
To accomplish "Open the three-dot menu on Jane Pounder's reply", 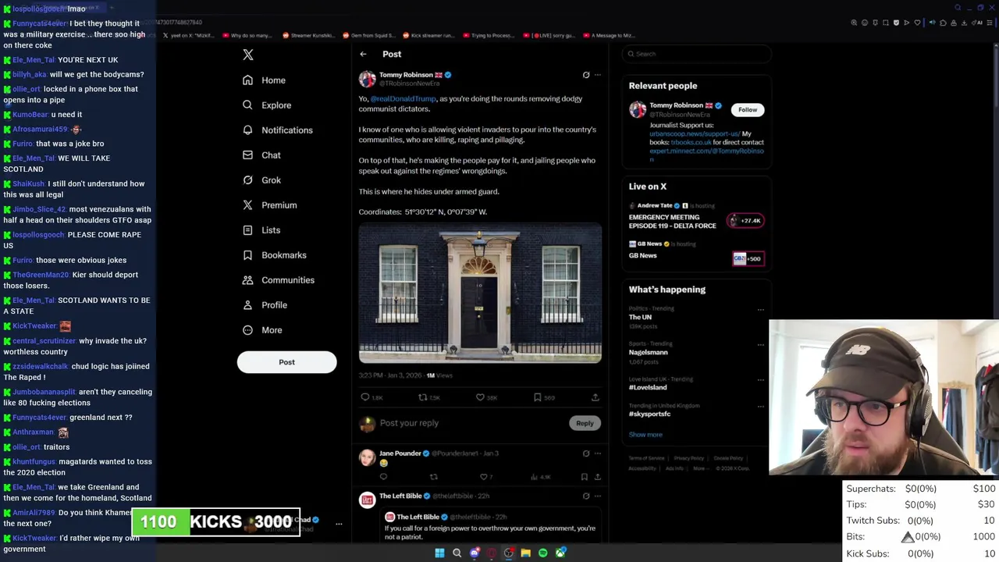I will pos(598,454).
